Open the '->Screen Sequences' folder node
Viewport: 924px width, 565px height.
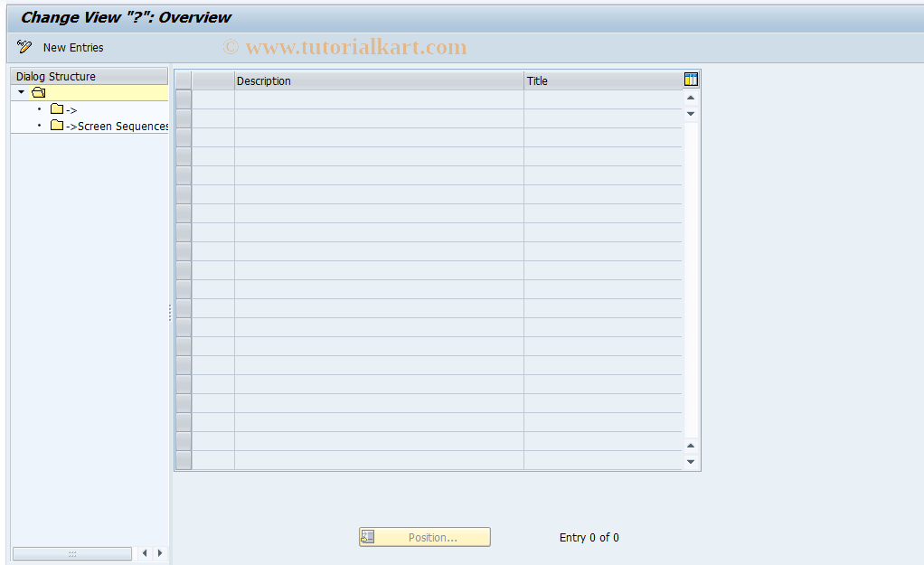(109, 126)
